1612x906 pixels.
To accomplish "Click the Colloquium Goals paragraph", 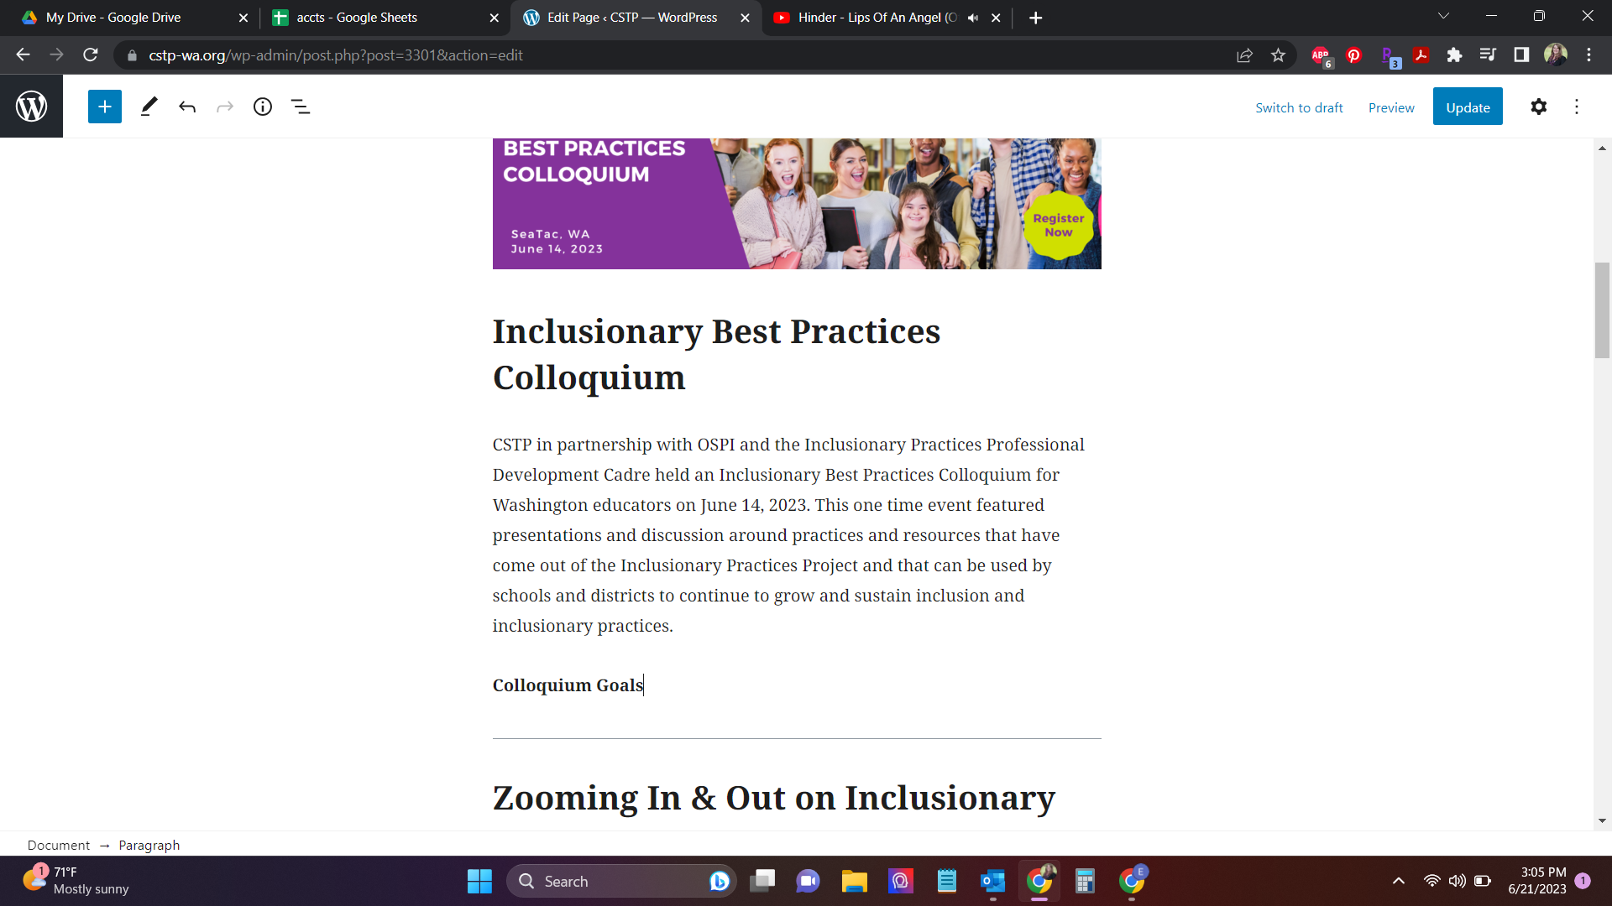I will (568, 685).
